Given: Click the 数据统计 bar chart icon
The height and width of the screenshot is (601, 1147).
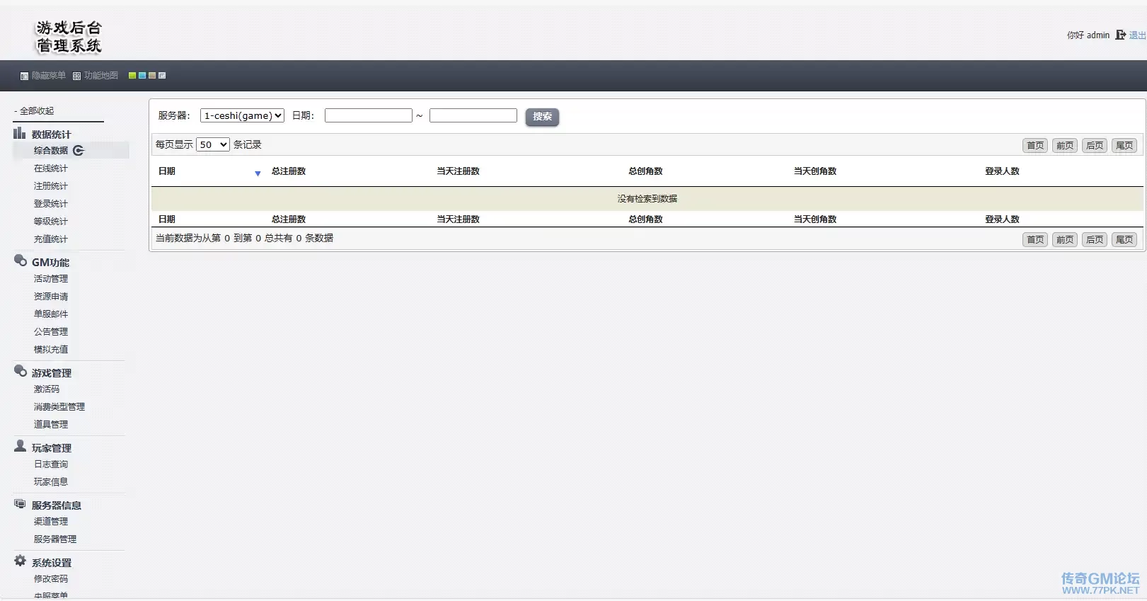Looking at the screenshot, I should pos(19,133).
